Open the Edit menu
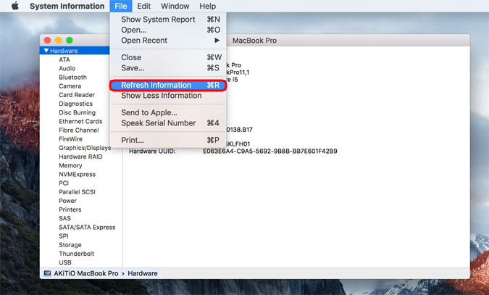The image size is (489, 295). (x=144, y=7)
